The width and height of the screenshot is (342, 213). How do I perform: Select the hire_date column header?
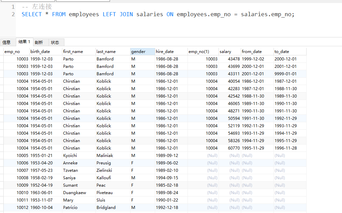(x=171, y=52)
